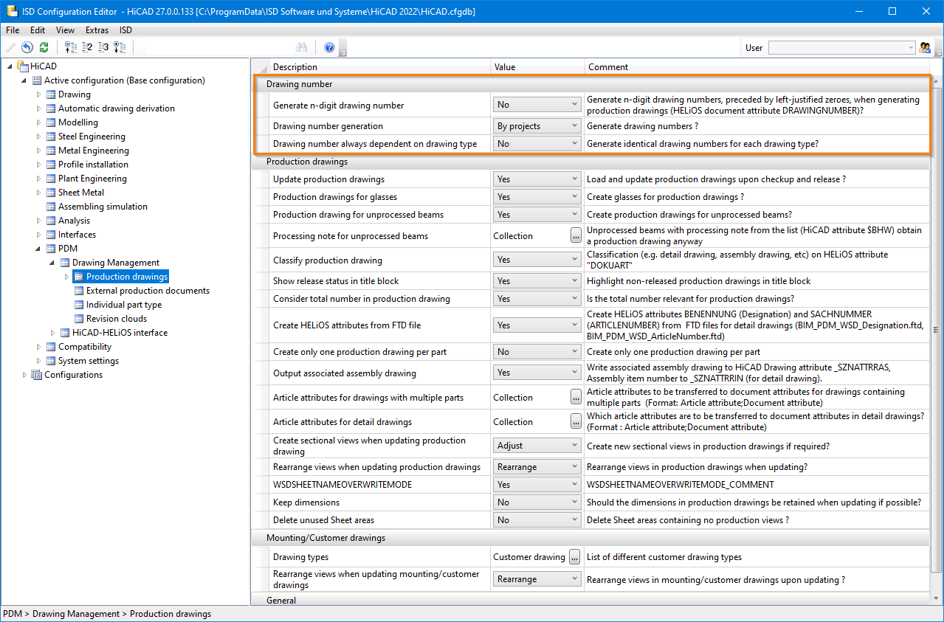Expand the HiCAD-HELiOS interface node
Image resolution: width=944 pixels, height=622 pixels.
(53, 333)
